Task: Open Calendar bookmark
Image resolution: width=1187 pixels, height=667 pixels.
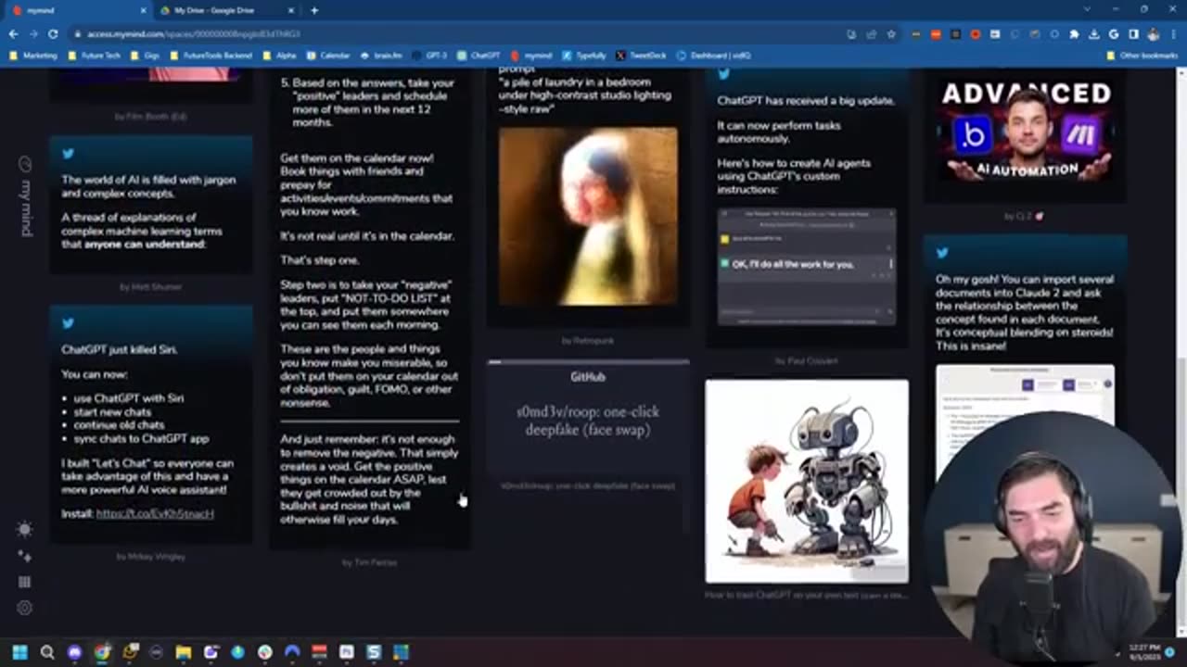Action: point(328,56)
